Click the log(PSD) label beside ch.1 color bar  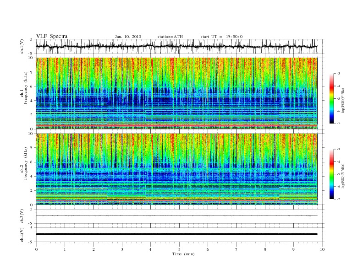click(x=343, y=100)
